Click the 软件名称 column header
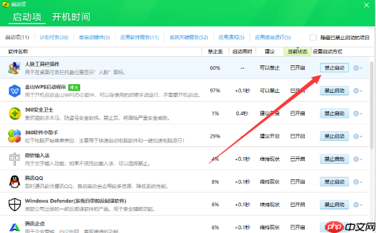Screen dimensions: 376x233 coord(18,52)
